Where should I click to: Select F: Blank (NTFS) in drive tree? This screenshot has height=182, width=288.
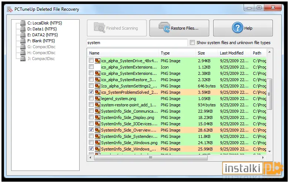[41, 41]
